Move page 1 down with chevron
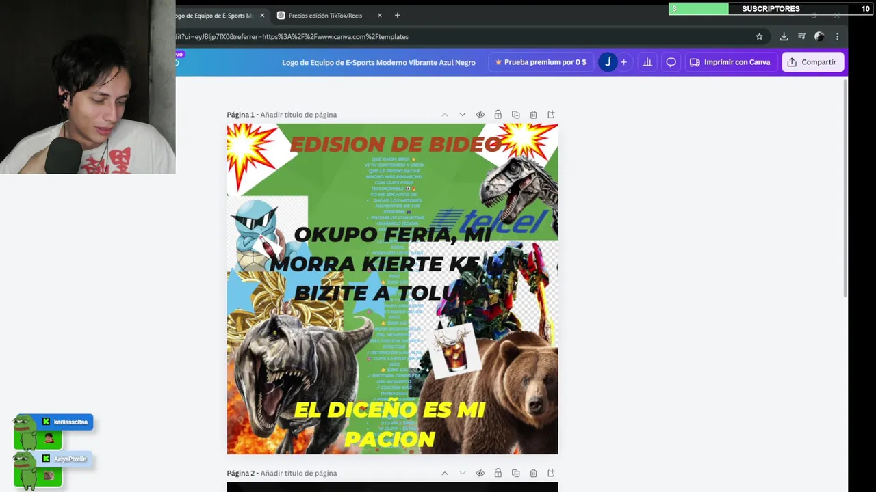The height and width of the screenshot is (492, 876). (462, 115)
